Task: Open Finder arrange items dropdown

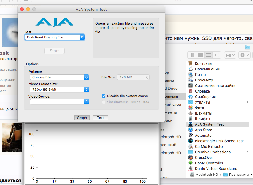Action: pyautogui.click(x=230, y=55)
